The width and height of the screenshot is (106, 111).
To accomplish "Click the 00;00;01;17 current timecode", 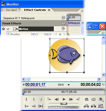I will [35, 85].
